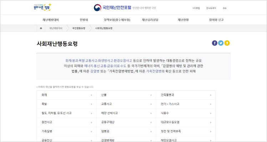This screenshot has width=267, height=142.
Task: Click 국민행동요령 in the breadcrumb
Action: (x=79, y=28)
